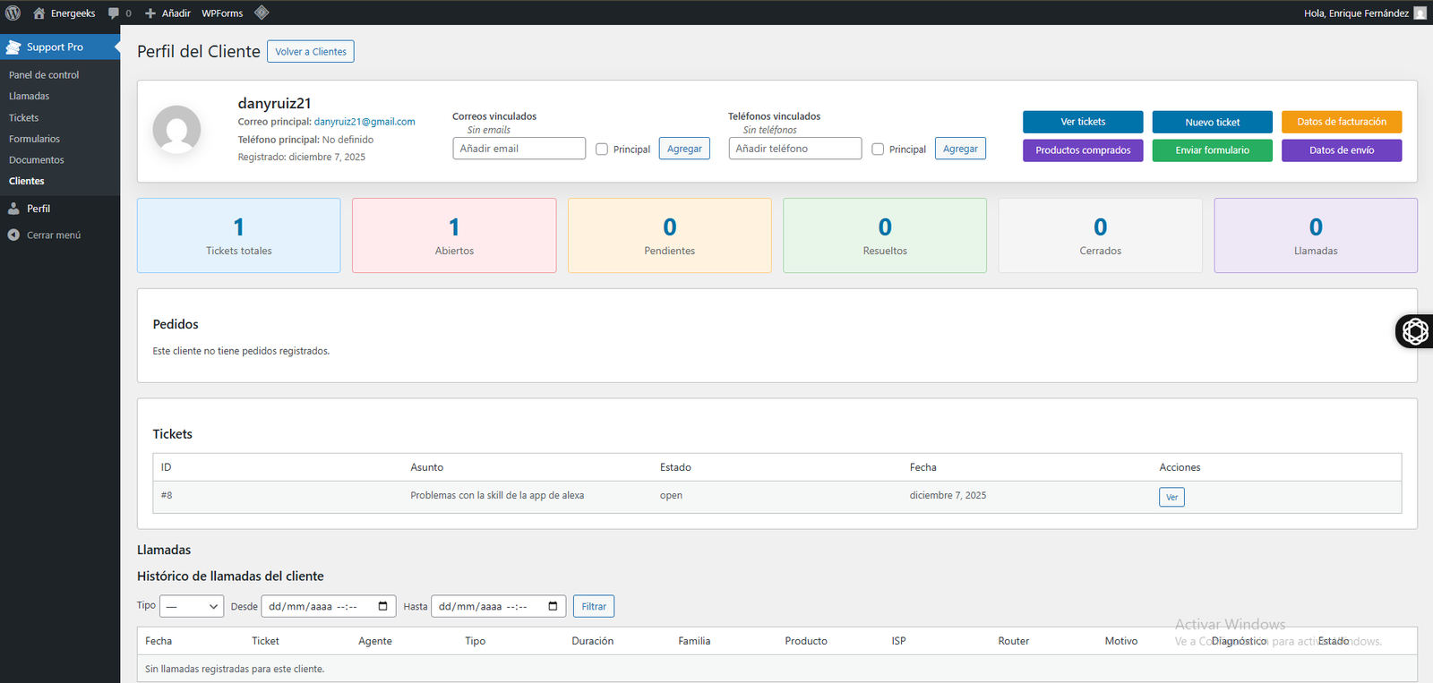Screen dimensions: 1433x683
Task: Check the Principal box for emails
Action: (602, 149)
